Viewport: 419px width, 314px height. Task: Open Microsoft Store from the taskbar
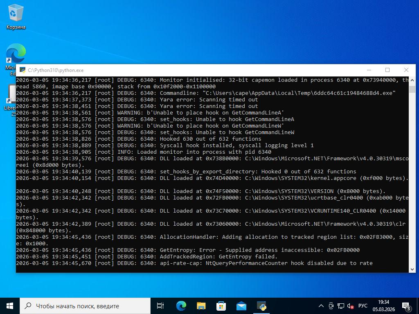[x=221, y=305]
